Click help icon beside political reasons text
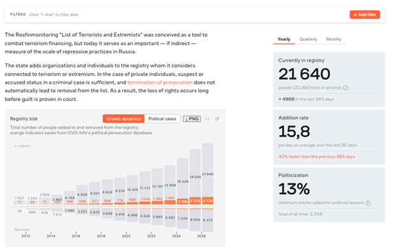Viewport: 397px width, 252px height. tap(368, 202)
